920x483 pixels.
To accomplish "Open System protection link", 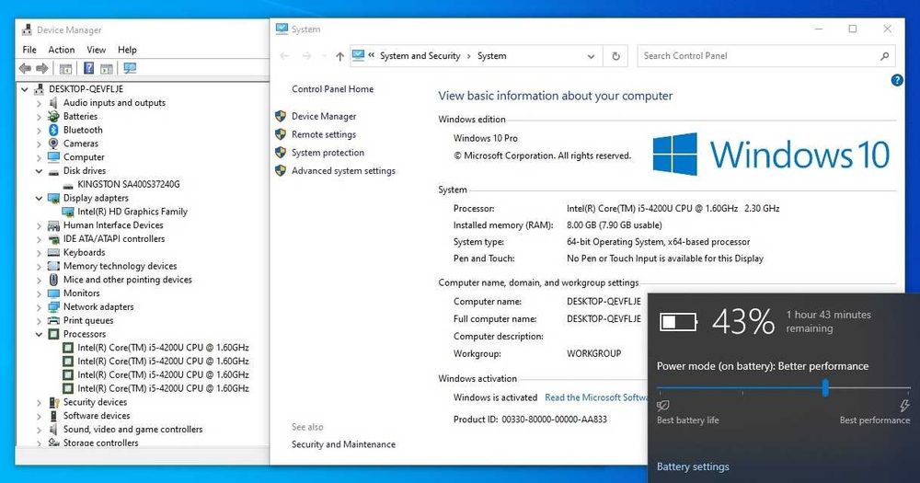I will click(328, 153).
